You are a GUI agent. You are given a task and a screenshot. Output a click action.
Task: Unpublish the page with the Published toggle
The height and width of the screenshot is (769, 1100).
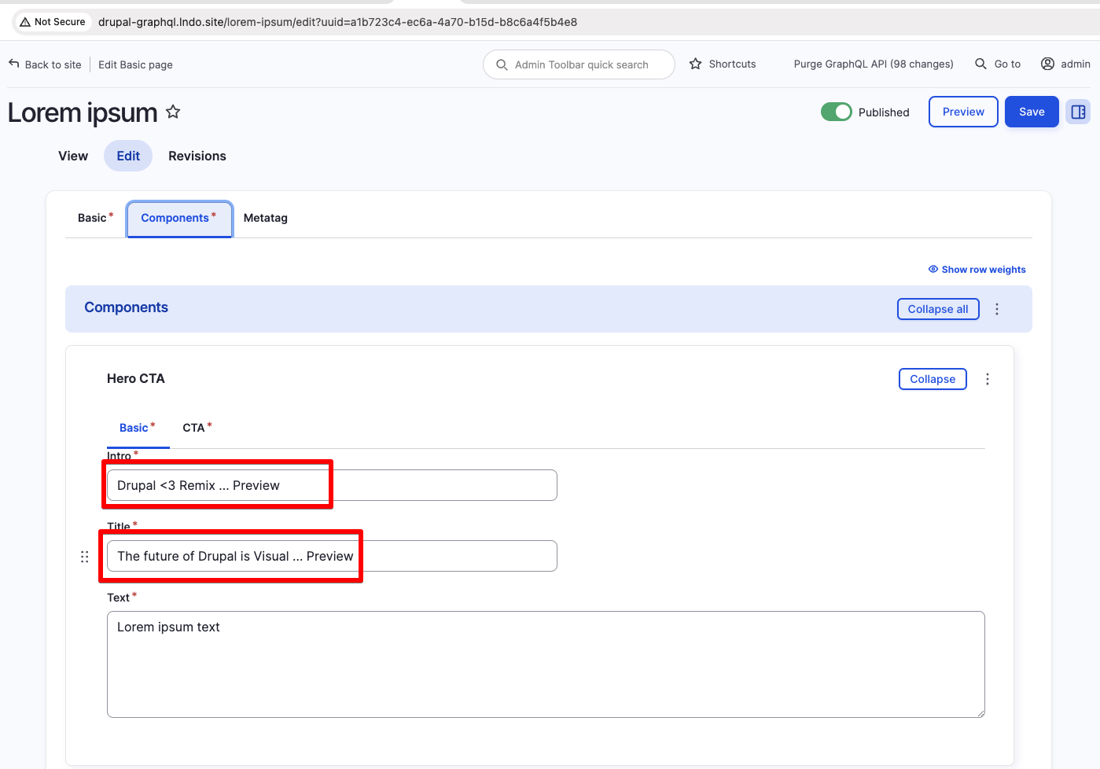(837, 112)
